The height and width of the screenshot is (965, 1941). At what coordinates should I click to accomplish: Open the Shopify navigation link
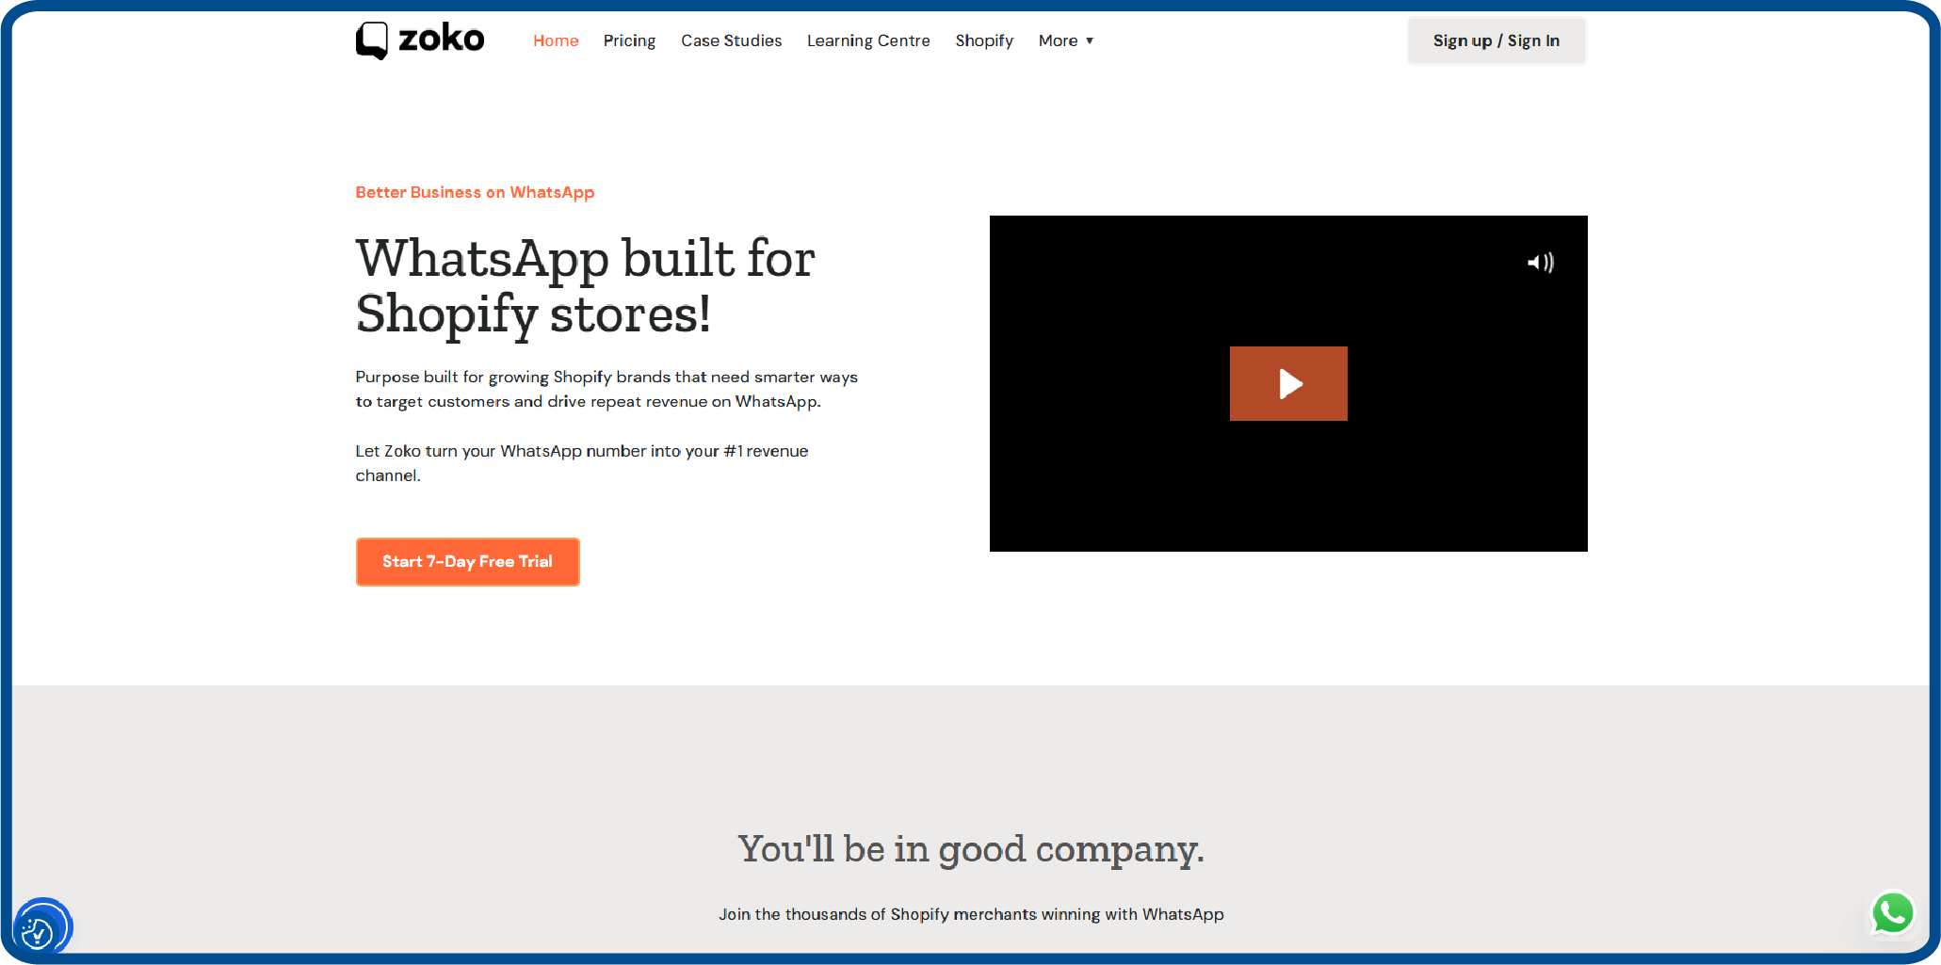(x=983, y=40)
